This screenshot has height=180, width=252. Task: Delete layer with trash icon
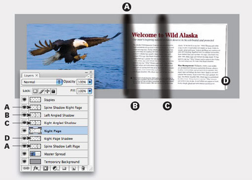(x=83, y=168)
